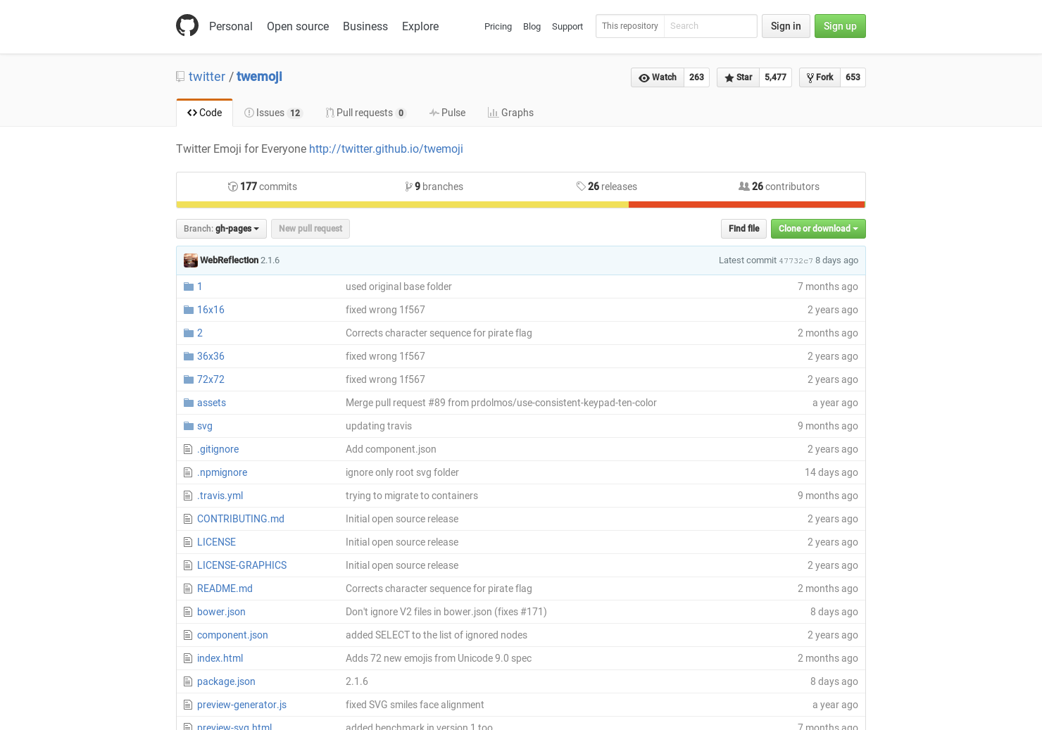Image resolution: width=1042 pixels, height=730 pixels.
Task: Click the Find file button
Action: pyautogui.click(x=743, y=229)
